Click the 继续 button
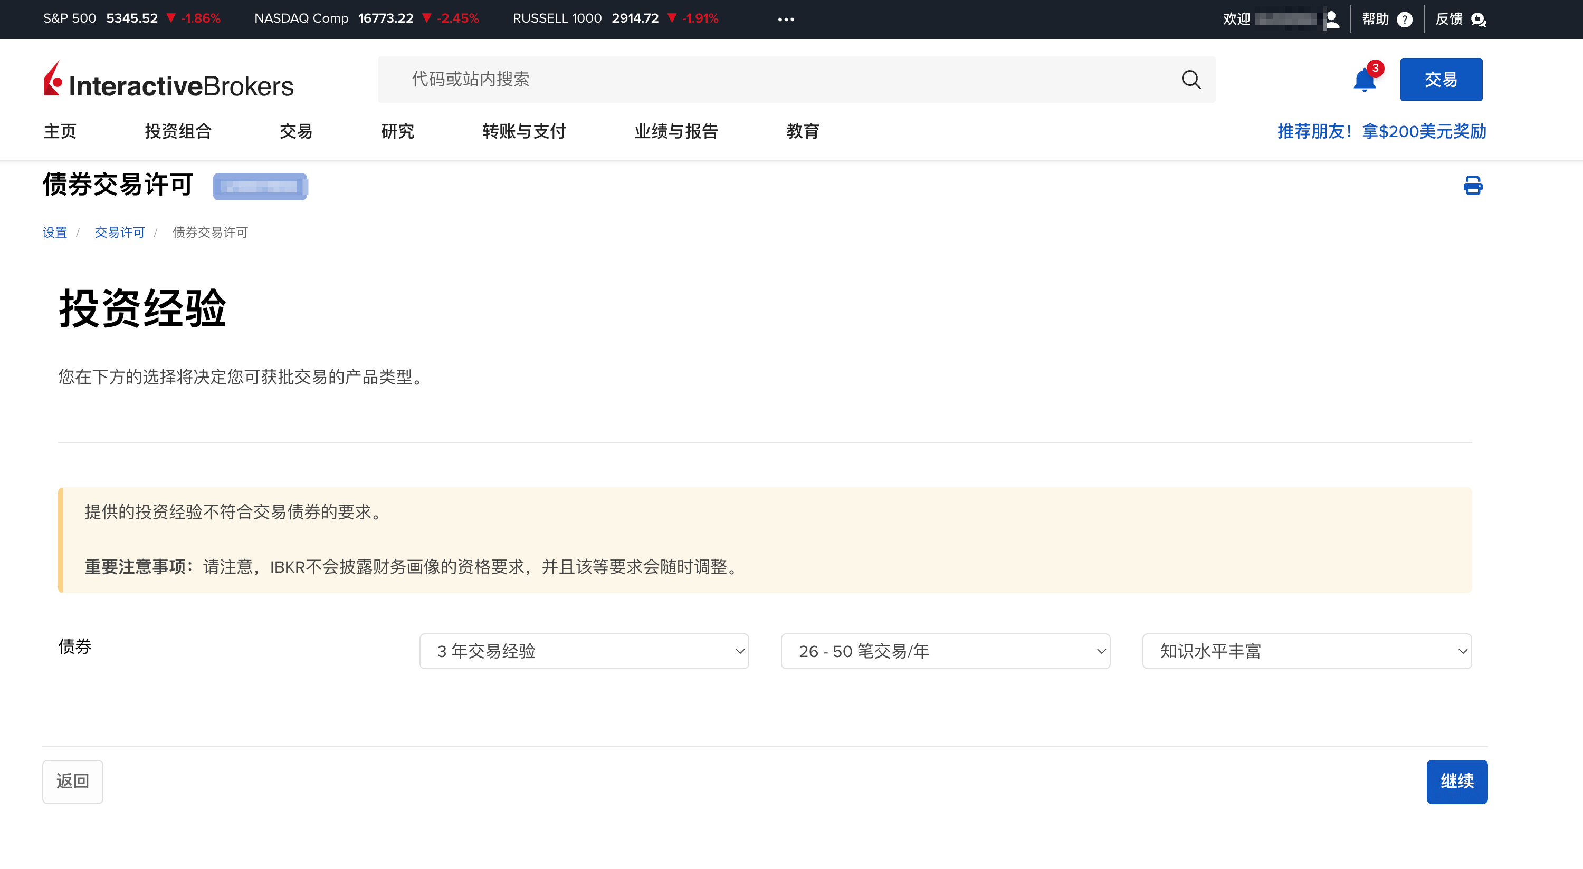This screenshot has height=869, width=1583. click(1456, 781)
